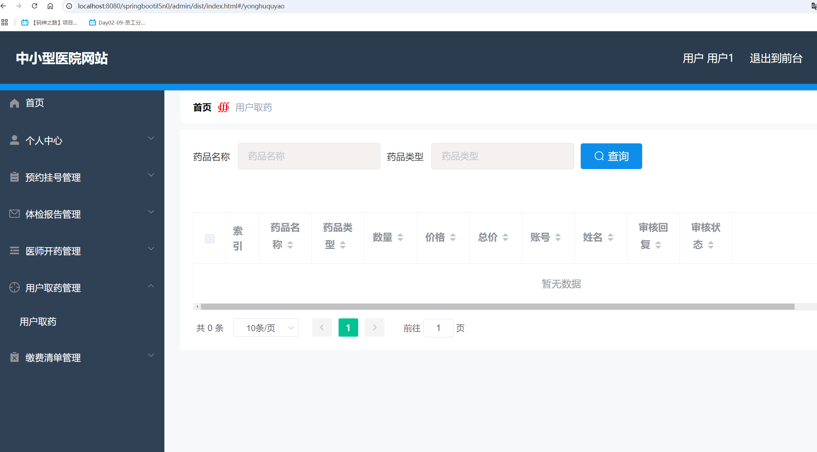
Task: Expand the 个人中心 submenu
Action: click(151, 138)
